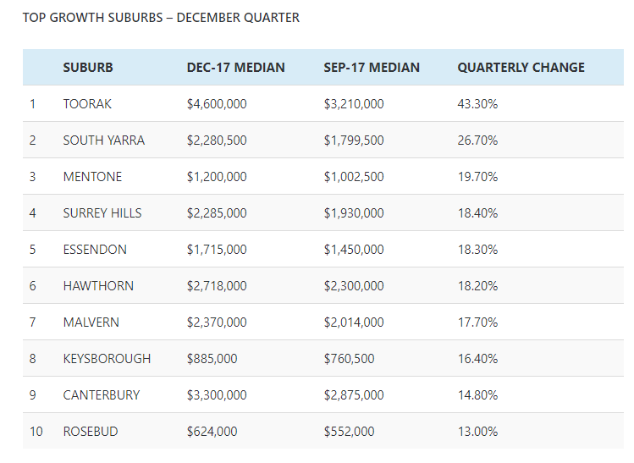634x463 pixels.
Task: Click Toorak's $4,600,000 Dec-17 median
Action: 217,104
